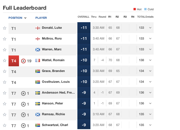Click South Africa flag beside Grace, Branden
This screenshot has width=180, height=130.
pos(37,71)
